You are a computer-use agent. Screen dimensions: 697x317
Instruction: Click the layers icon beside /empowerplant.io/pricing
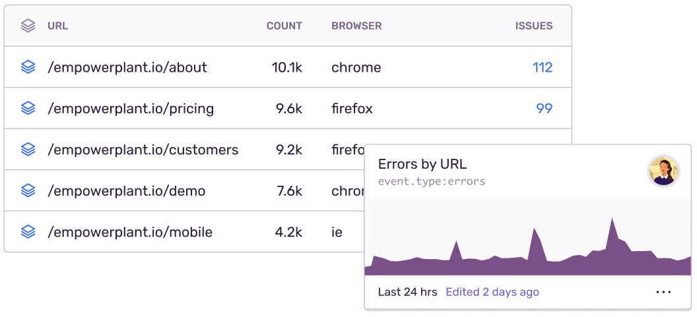(x=28, y=109)
